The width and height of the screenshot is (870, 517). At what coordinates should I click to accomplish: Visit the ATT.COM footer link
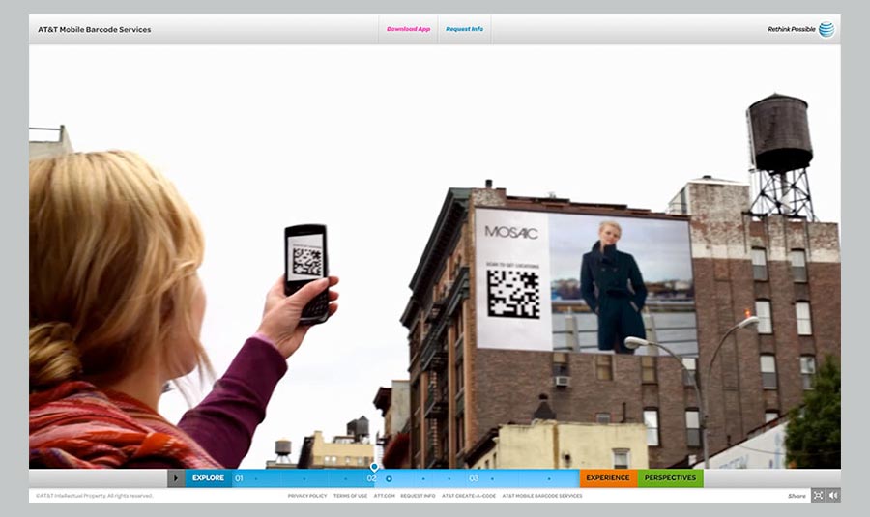tap(384, 496)
